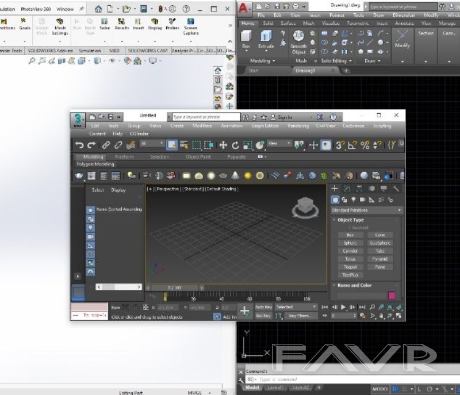This screenshot has width=460, height=395.
Task: Open the Selected key filter dropdown
Action: coord(296,307)
